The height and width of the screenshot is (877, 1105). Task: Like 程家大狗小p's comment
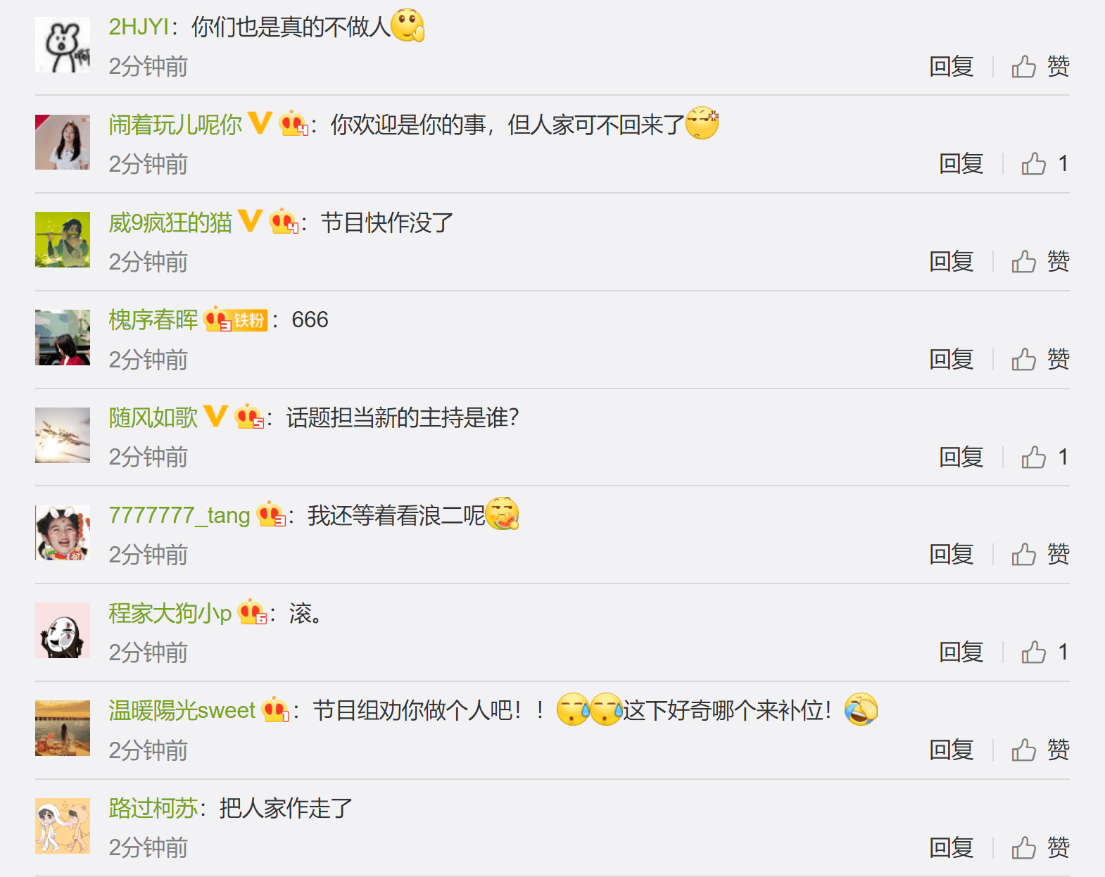pyautogui.click(x=1045, y=652)
